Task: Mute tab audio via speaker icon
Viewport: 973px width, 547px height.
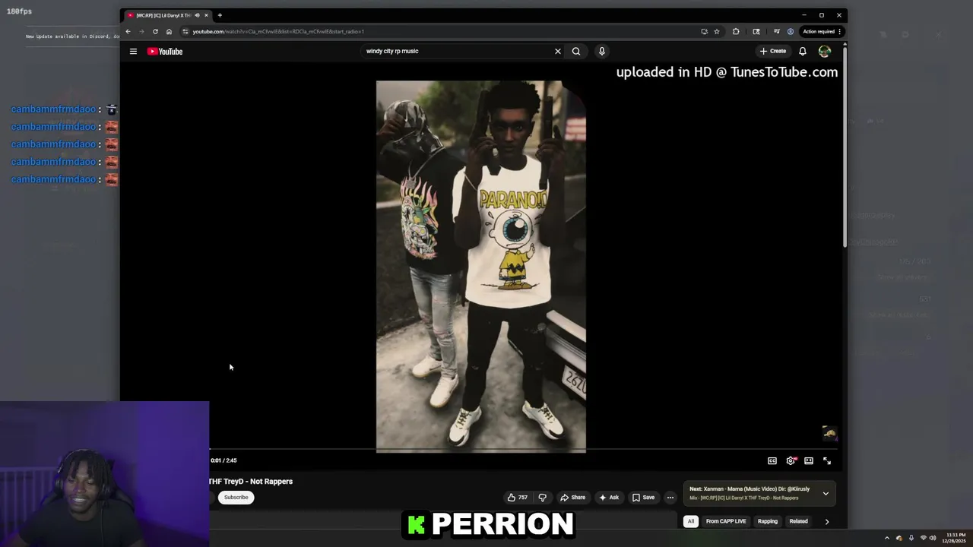Action: [197, 15]
